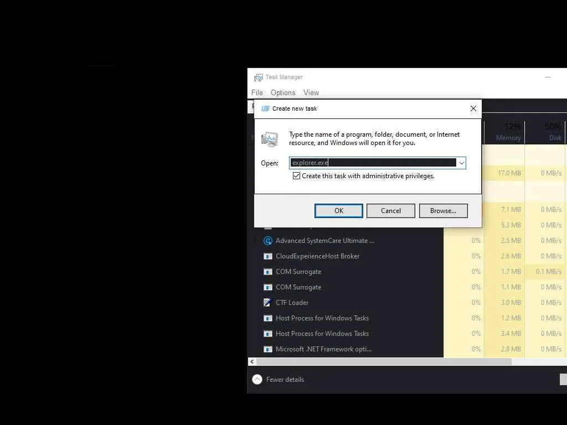The height and width of the screenshot is (425, 567).
Task: Click the 0.1 MB/s disk value
Action: [x=549, y=271]
